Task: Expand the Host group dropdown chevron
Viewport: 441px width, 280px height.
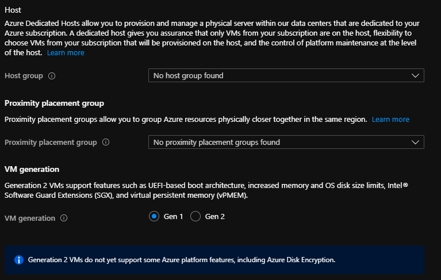Action: [x=416, y=76]
